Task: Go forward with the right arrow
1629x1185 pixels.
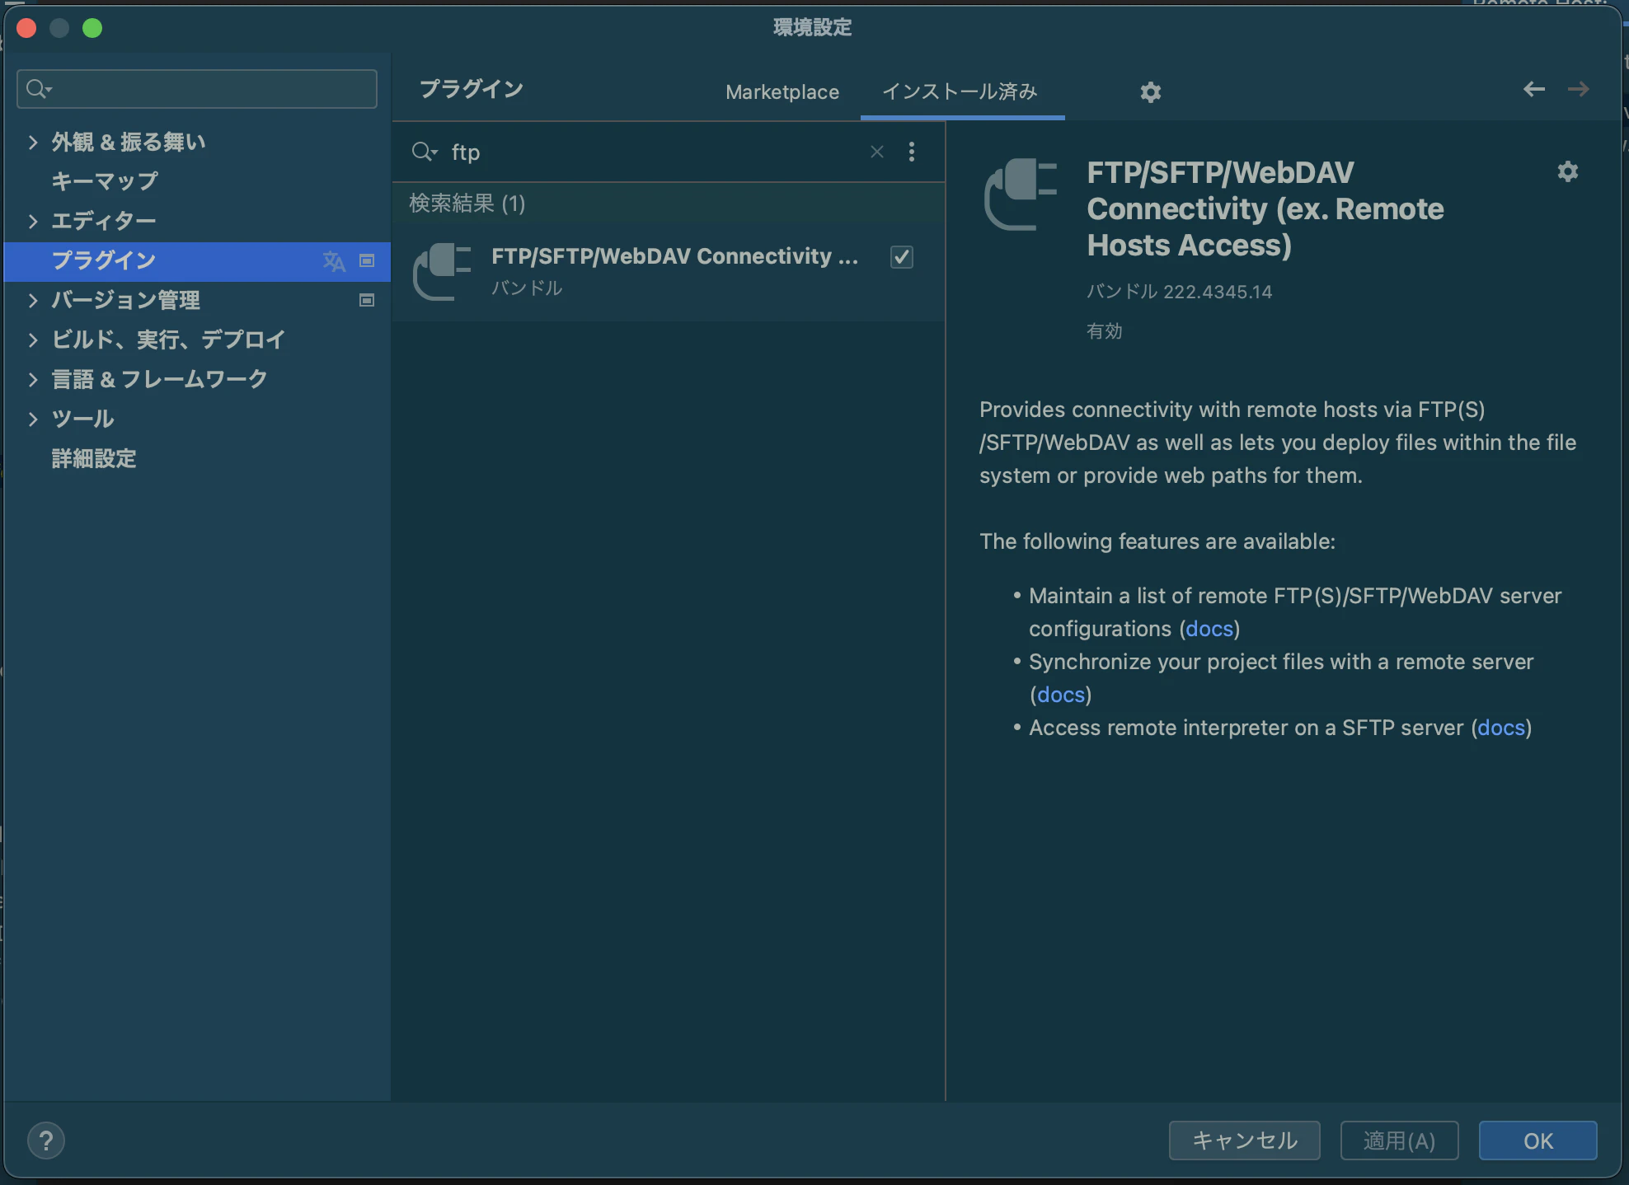Action: coord(1578,89)
